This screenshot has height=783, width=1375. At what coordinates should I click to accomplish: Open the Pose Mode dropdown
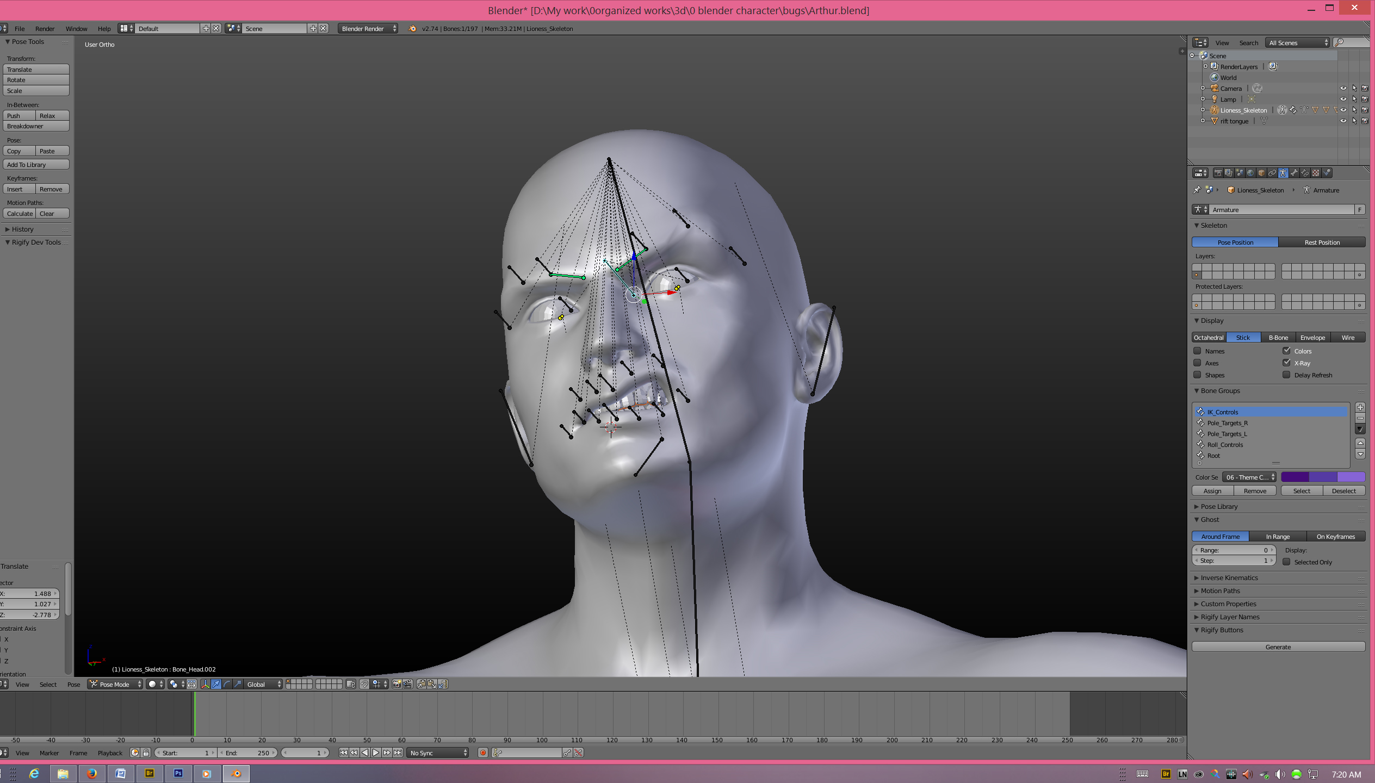[x=116, y=684]
